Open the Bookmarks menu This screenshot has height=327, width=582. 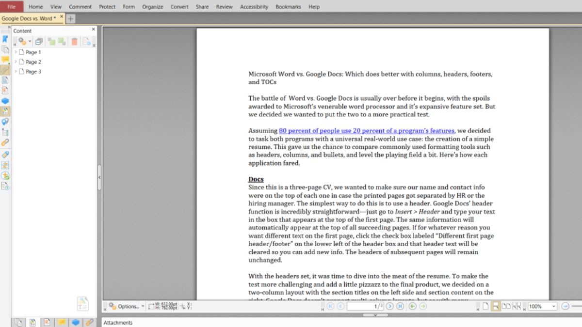click(288, 7)
